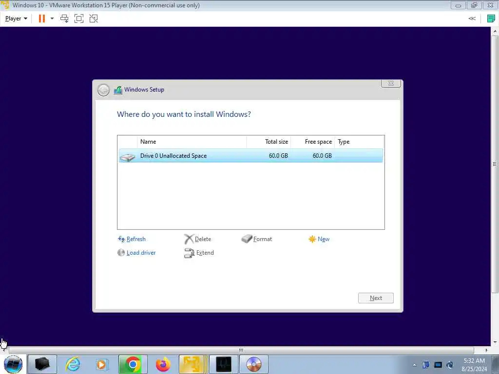
Task: Collapse the VMware toolbar with double chevron
Action: pyautogui.click(x=472, y=19)
